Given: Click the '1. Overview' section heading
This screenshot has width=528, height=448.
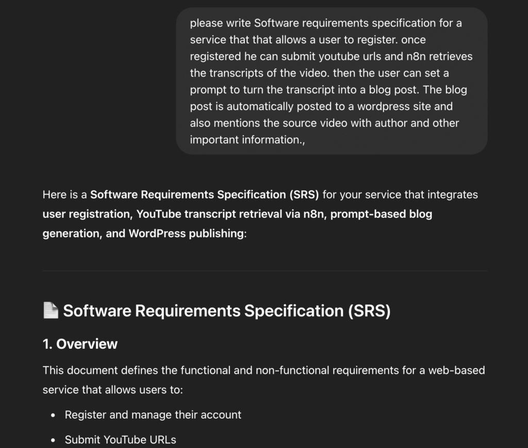Looking at the screenshot, I should coord(80,344).
